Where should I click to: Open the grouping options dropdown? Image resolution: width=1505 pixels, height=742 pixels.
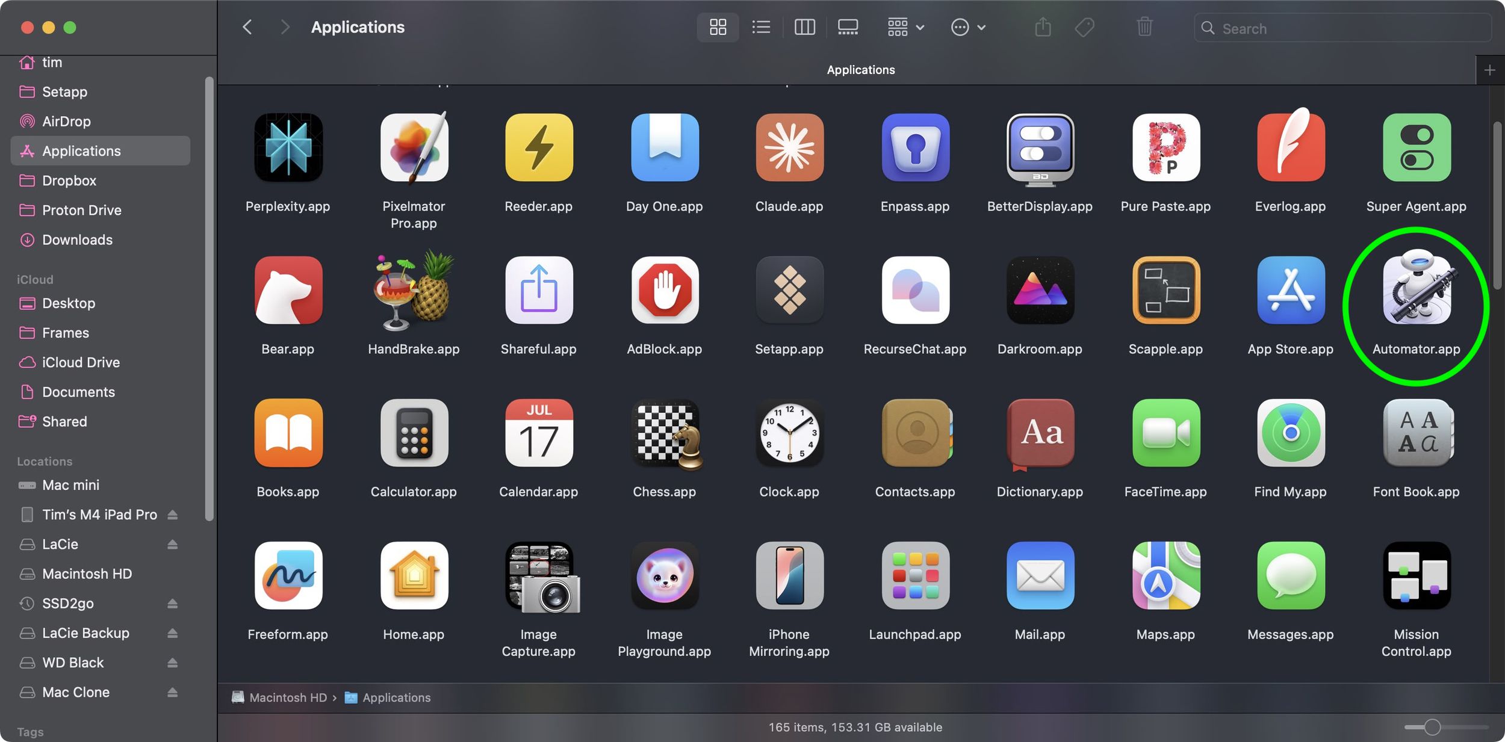click(904, 27)
